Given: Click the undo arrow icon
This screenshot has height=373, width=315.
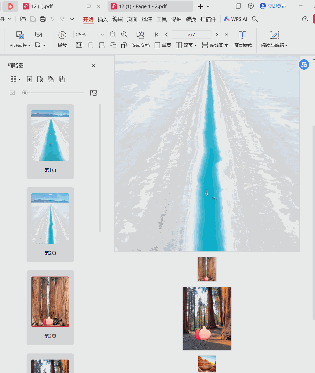Looking at the screenshot, I should (53, 19).
